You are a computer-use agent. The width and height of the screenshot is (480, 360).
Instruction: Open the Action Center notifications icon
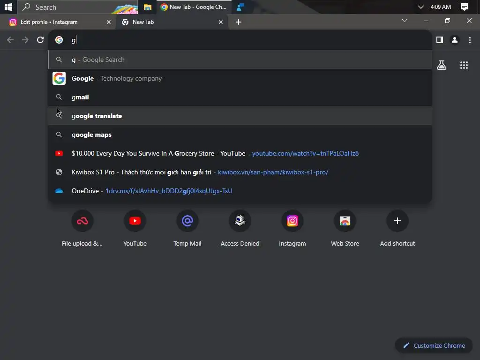tap(465, 7)
